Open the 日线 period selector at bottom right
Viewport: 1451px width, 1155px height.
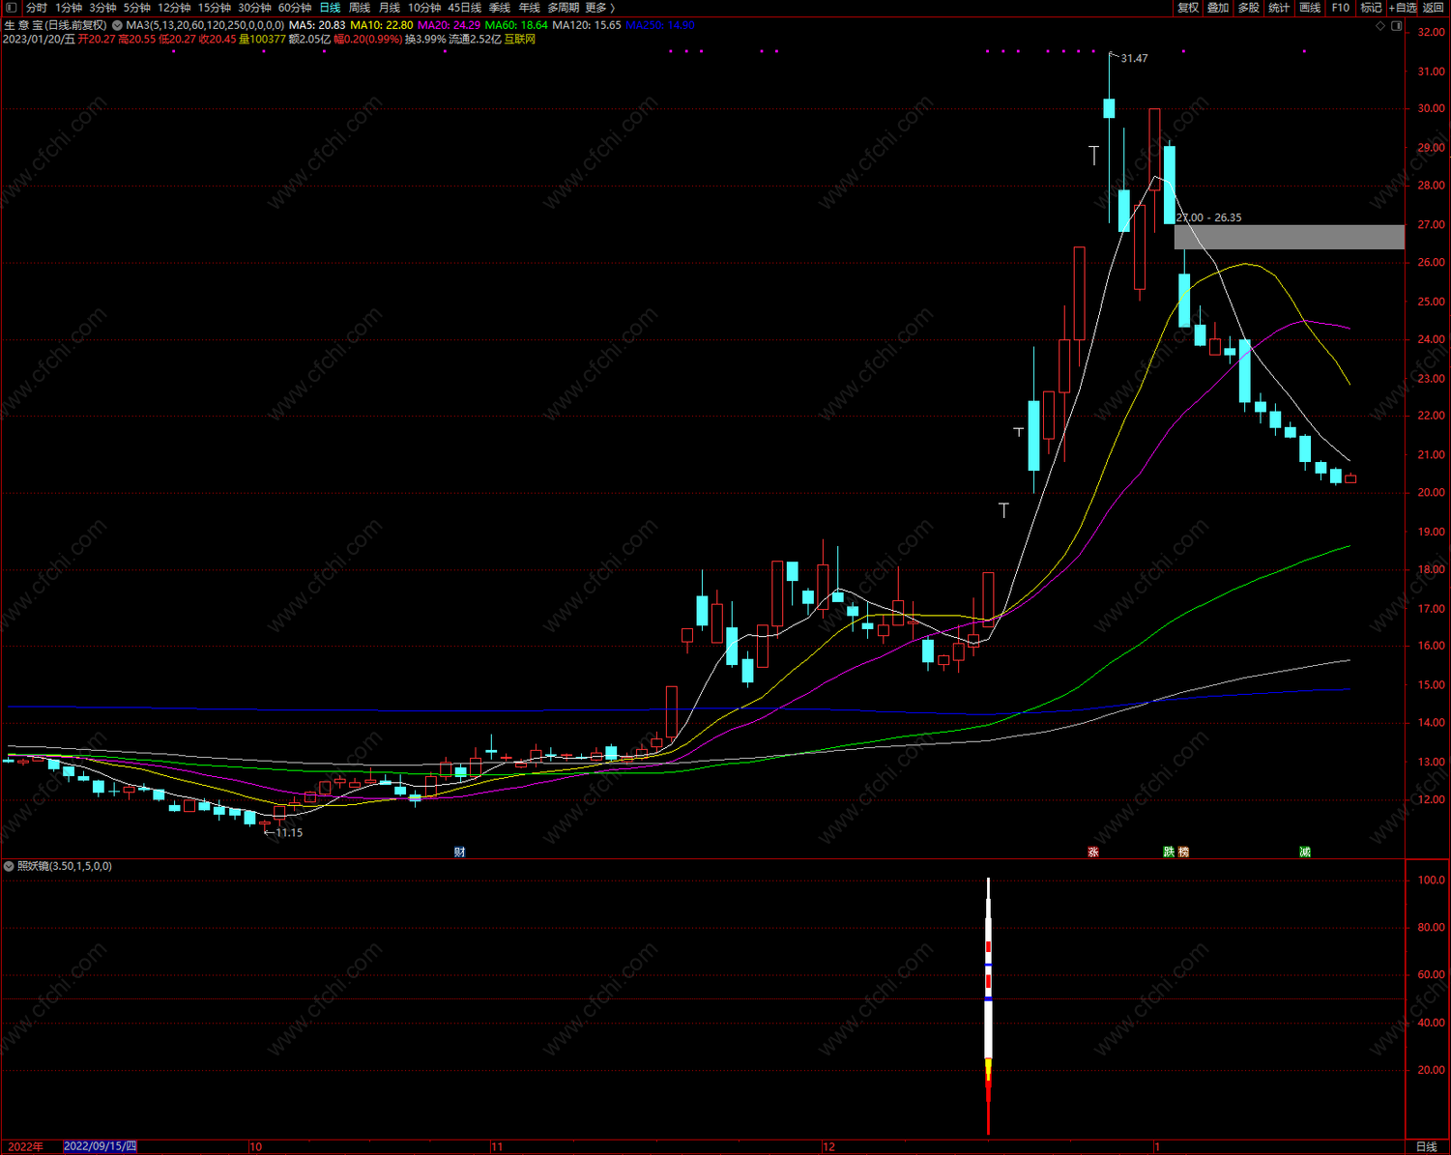click(x=1426, y=1146)
